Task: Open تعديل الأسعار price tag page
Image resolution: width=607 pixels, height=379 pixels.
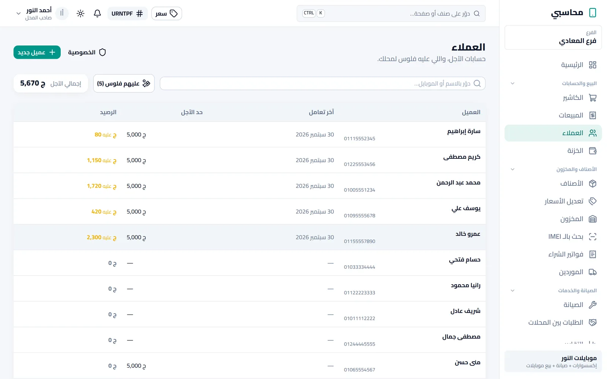Action: tap(553, 201)
